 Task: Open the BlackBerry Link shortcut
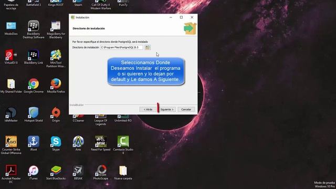coord(34,57)
